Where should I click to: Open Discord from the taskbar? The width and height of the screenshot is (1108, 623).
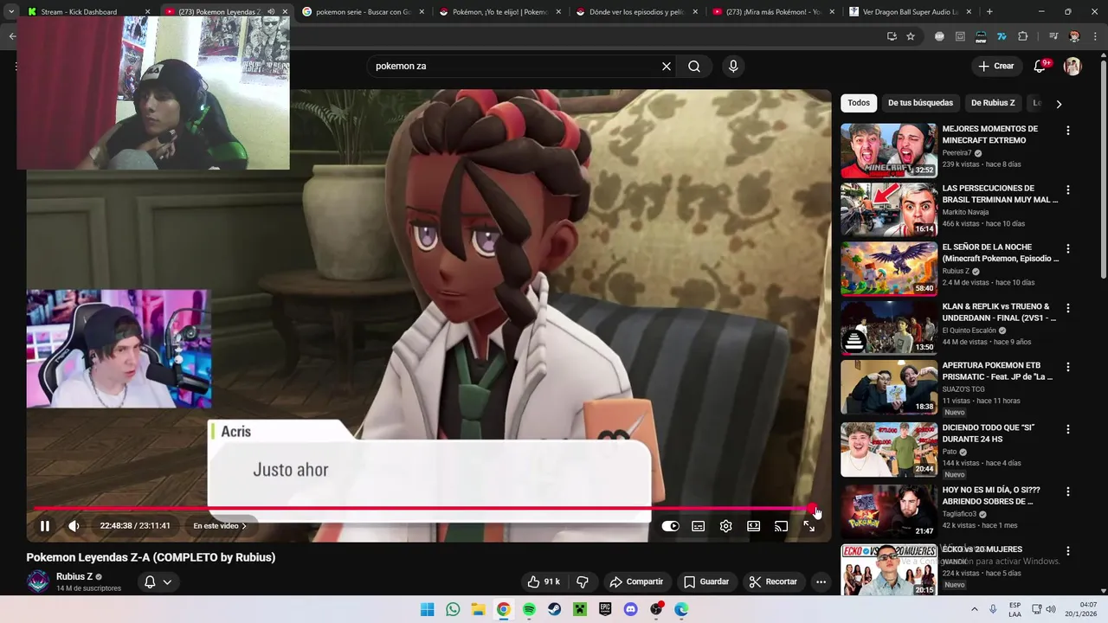tap(630, 609)
